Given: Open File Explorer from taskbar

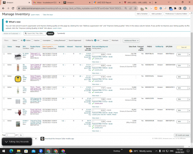Looking at the screenshot, I should (19, 151).
